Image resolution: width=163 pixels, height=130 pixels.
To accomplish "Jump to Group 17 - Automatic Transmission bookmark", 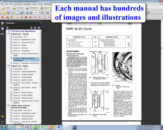I will tap(26, 63).
